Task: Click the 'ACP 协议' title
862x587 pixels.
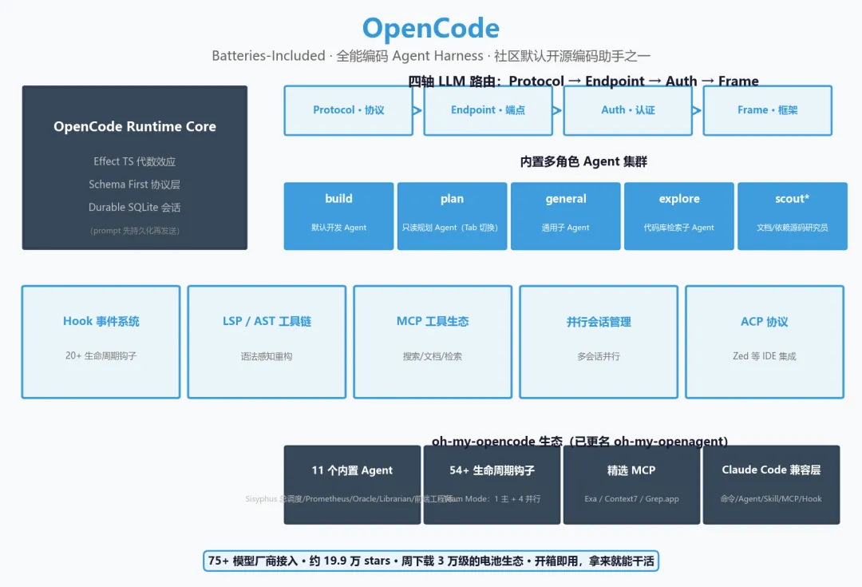Action: coord(764,322)
